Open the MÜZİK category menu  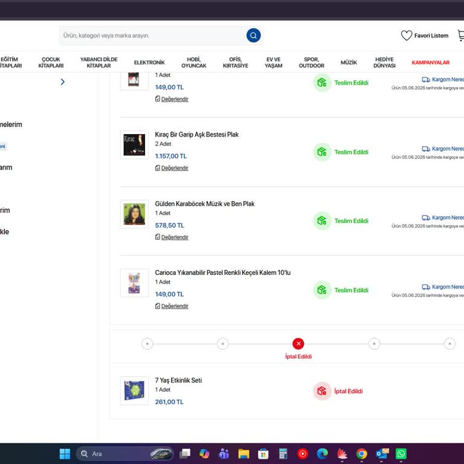pos(349,62)
